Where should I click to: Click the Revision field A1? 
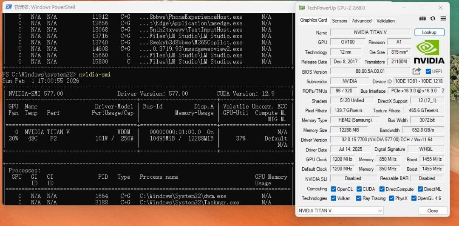coord(399,42)
